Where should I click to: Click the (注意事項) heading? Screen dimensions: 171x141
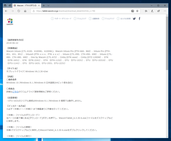[12, 98]
